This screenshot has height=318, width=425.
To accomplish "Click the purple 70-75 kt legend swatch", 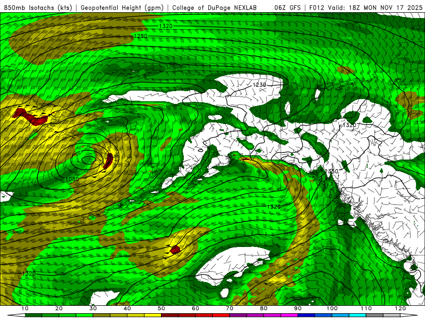I will (x=238, y=315).
